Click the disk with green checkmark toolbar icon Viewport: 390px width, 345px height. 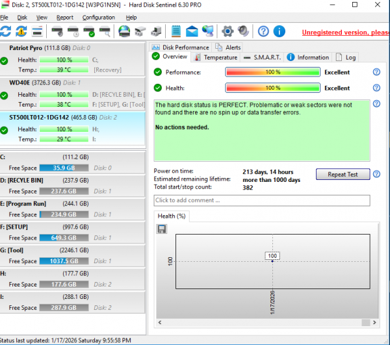(89, 32)
